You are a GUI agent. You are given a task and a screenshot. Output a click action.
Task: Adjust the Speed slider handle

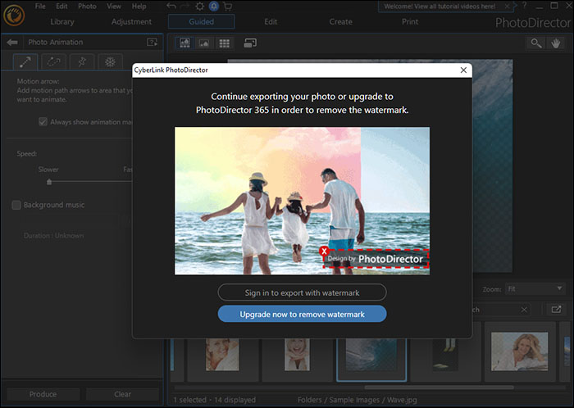tap(49, 182)
